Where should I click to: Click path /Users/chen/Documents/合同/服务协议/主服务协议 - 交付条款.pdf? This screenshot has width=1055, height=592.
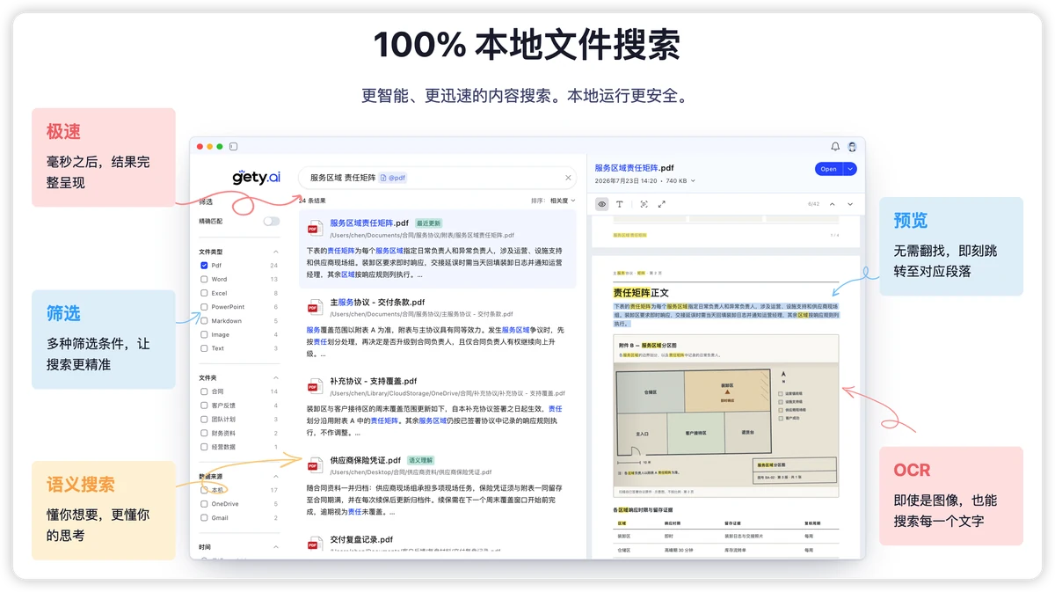(421, 314)
